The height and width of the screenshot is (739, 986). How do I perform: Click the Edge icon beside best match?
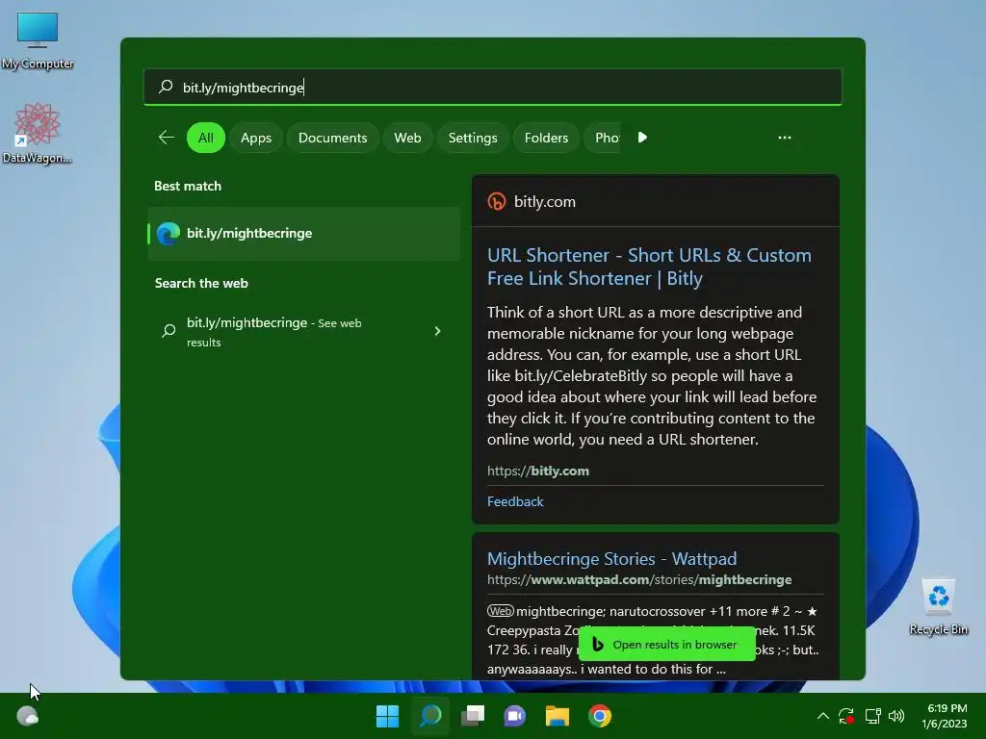(x=168, y=233)
